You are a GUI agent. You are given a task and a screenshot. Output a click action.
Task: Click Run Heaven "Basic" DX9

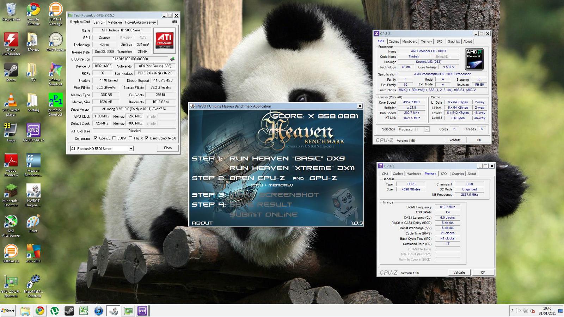point(287,159)
